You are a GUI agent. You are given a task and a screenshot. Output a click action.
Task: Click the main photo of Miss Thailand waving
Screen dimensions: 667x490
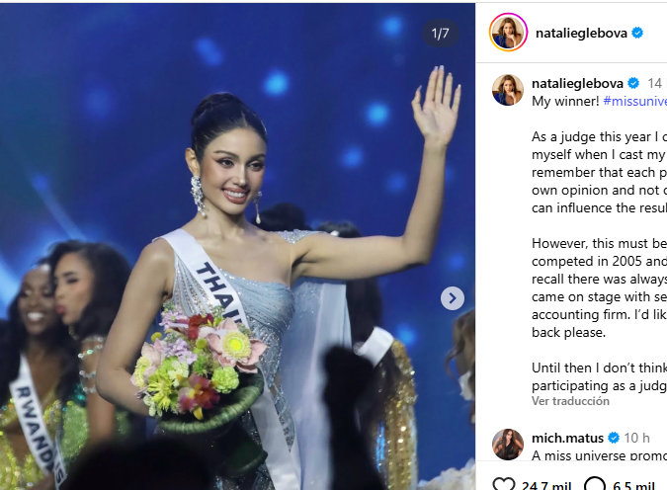click(x=237, y=247)
